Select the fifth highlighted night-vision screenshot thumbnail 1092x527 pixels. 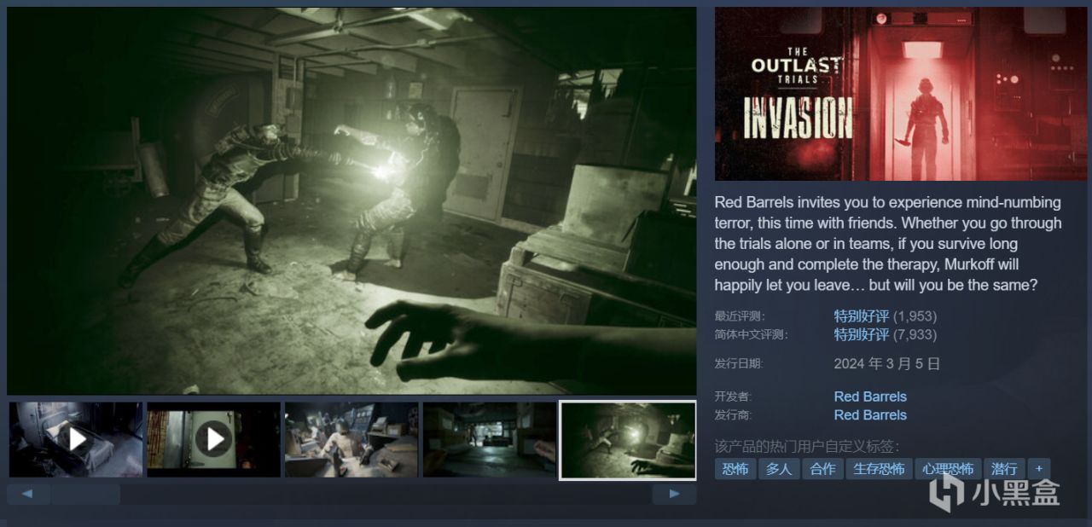pos(628,440)
